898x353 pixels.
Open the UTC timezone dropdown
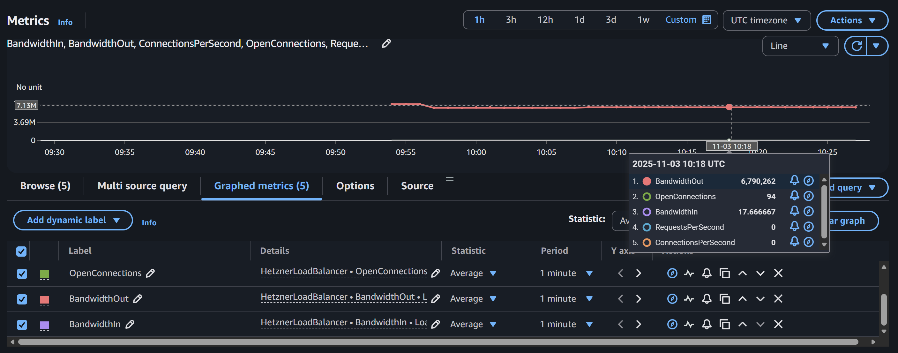pos(766,20)
